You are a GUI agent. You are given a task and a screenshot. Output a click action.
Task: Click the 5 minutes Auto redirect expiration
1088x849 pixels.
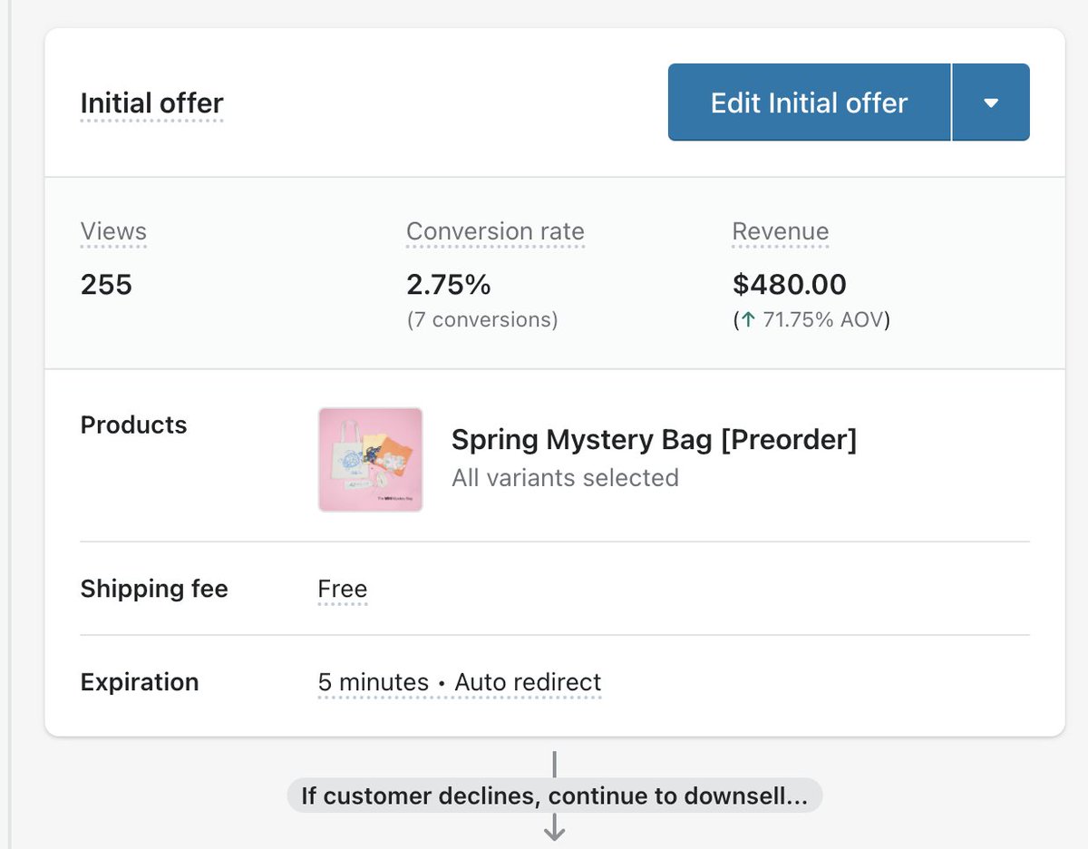tap(460, 682)
